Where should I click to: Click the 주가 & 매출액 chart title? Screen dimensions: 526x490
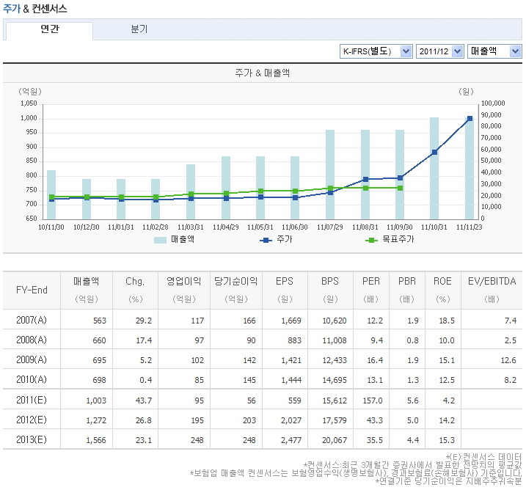[x=263, y=73]
